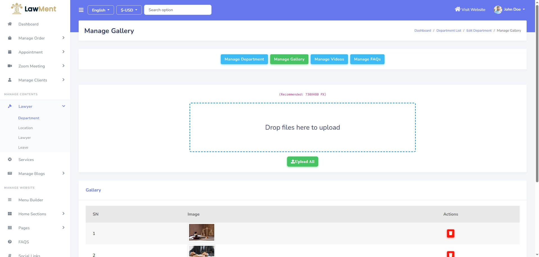Click the Upload All button
The width and height of the screenshot is (539, 257).
(303, 162)
